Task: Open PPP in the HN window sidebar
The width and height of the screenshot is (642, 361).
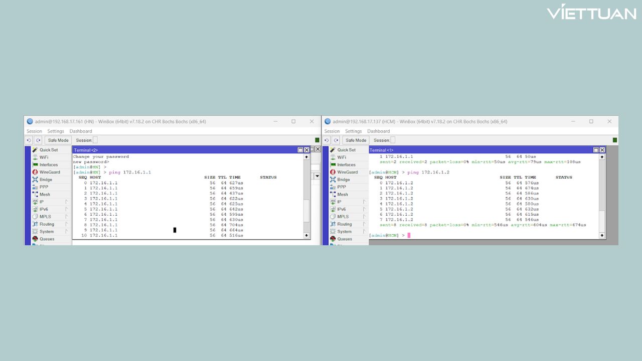Action: [x=44, y=187]
